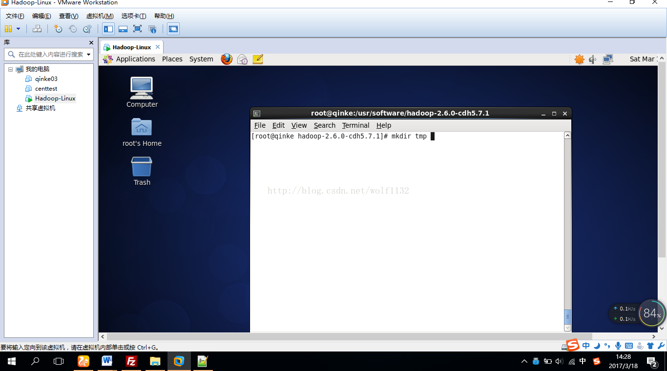The height and width of the screenshot is (371, 667).
Task: Open terminal Help menu
Action: 384,125
